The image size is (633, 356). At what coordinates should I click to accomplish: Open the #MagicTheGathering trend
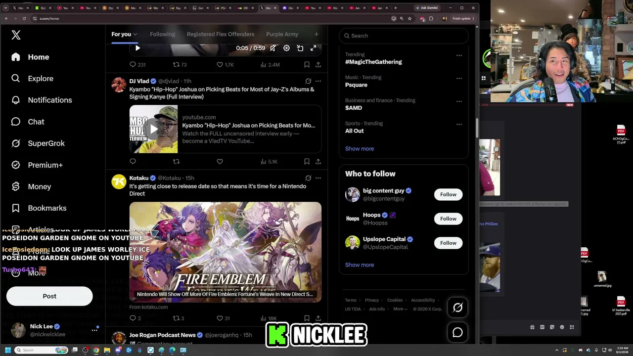tap(373, 62)
